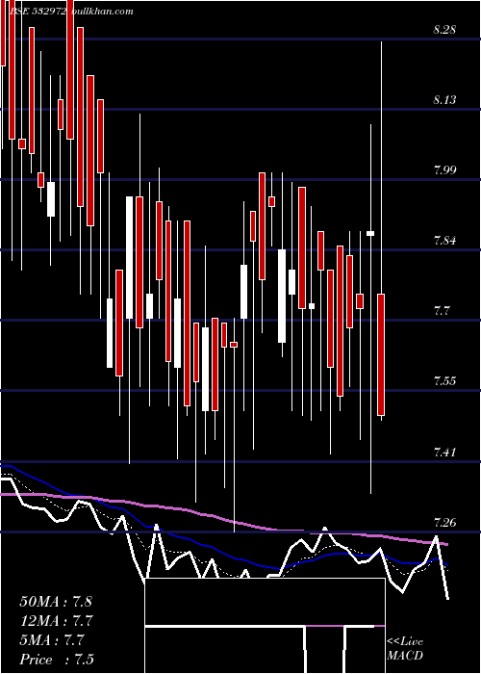The height and width of the screenshot is (674, 481).
Task: Click the last red candlestick on the right
Action: point(381,354)
